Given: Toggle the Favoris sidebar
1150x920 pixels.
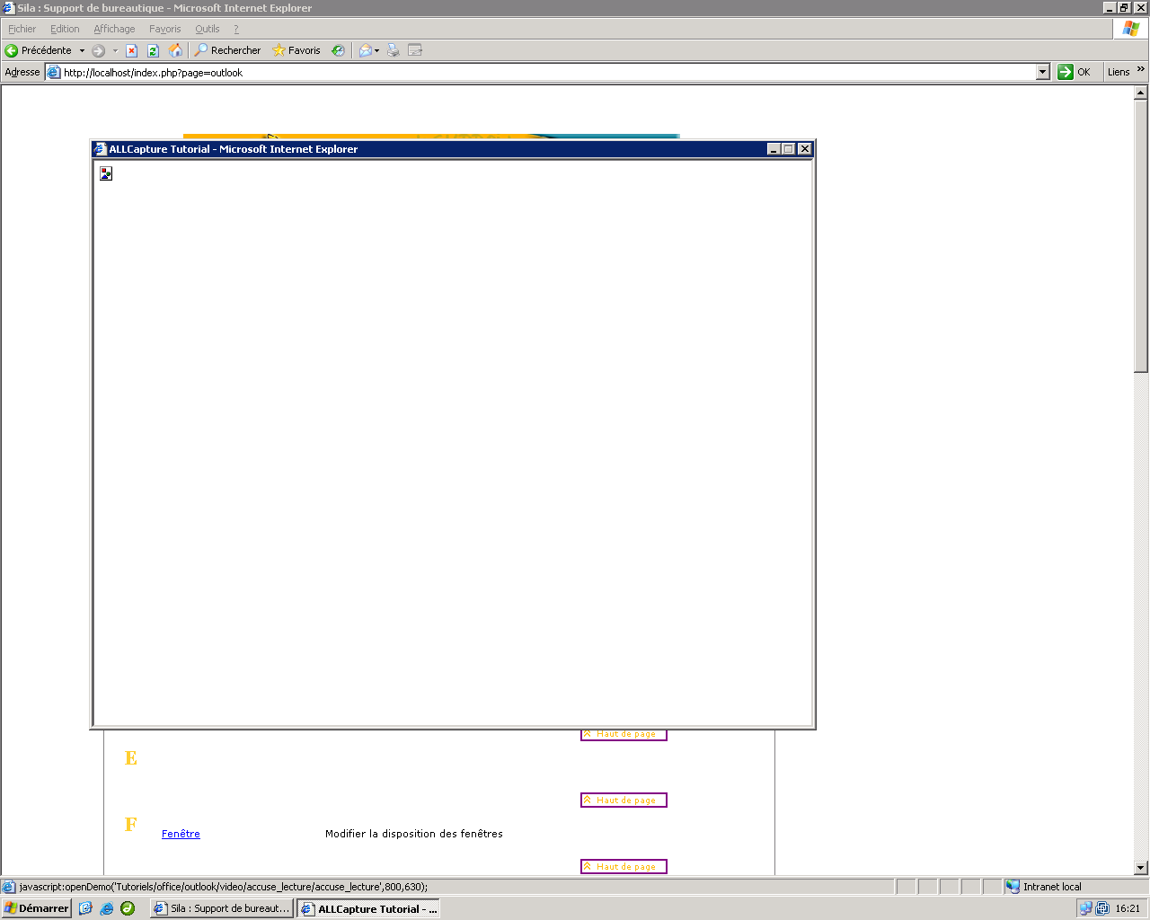Looking at the screenshot, I should click(x=296, y=50).
